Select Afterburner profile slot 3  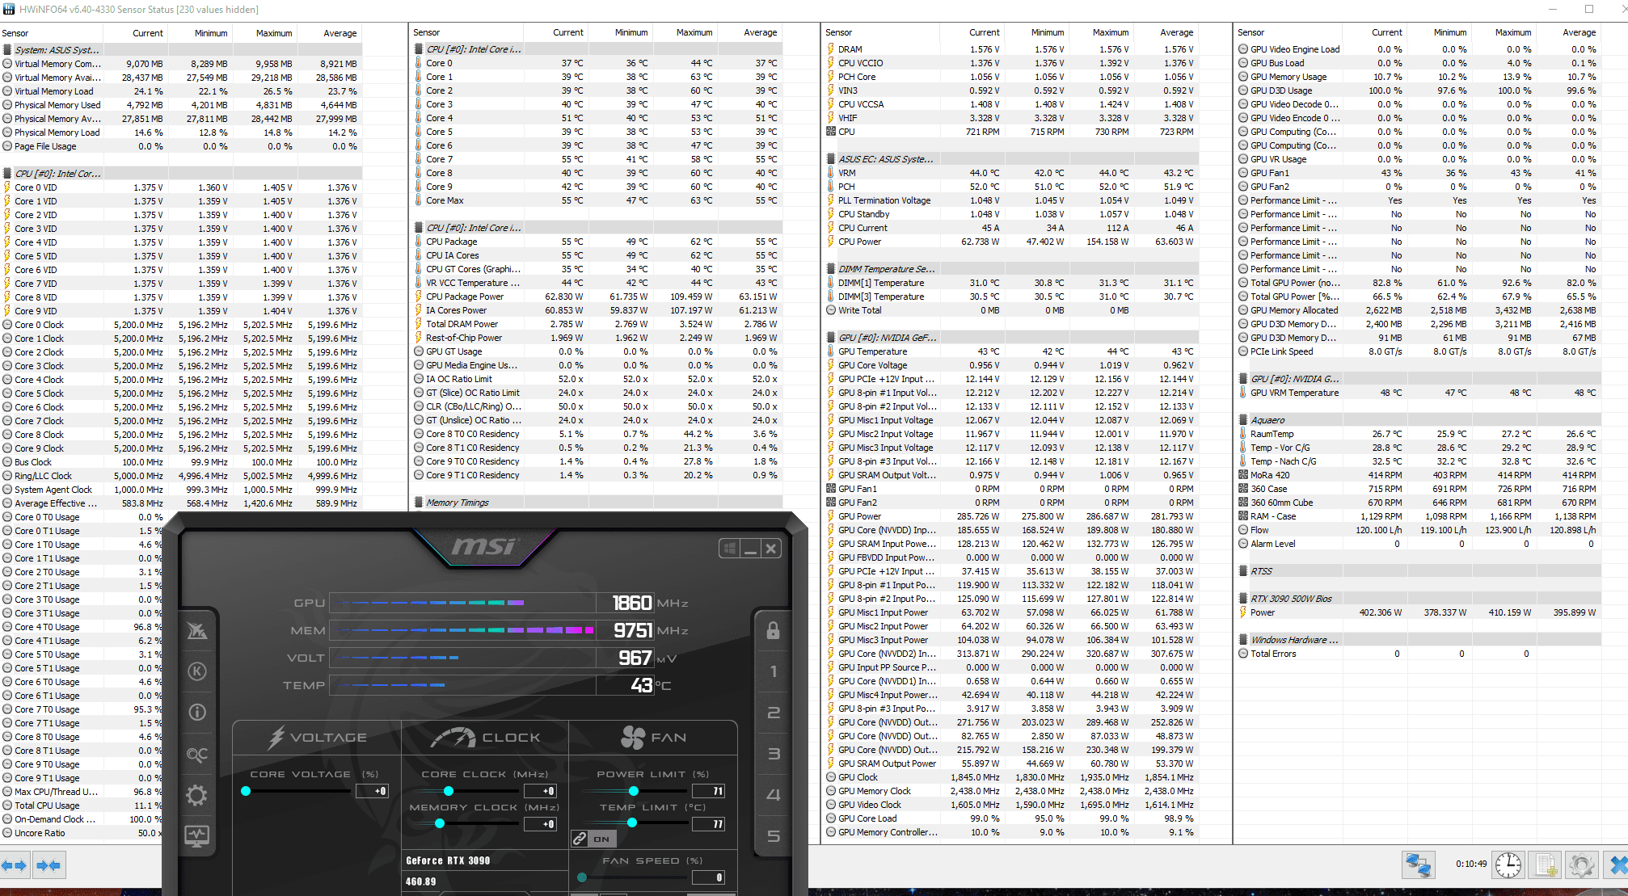773,754
